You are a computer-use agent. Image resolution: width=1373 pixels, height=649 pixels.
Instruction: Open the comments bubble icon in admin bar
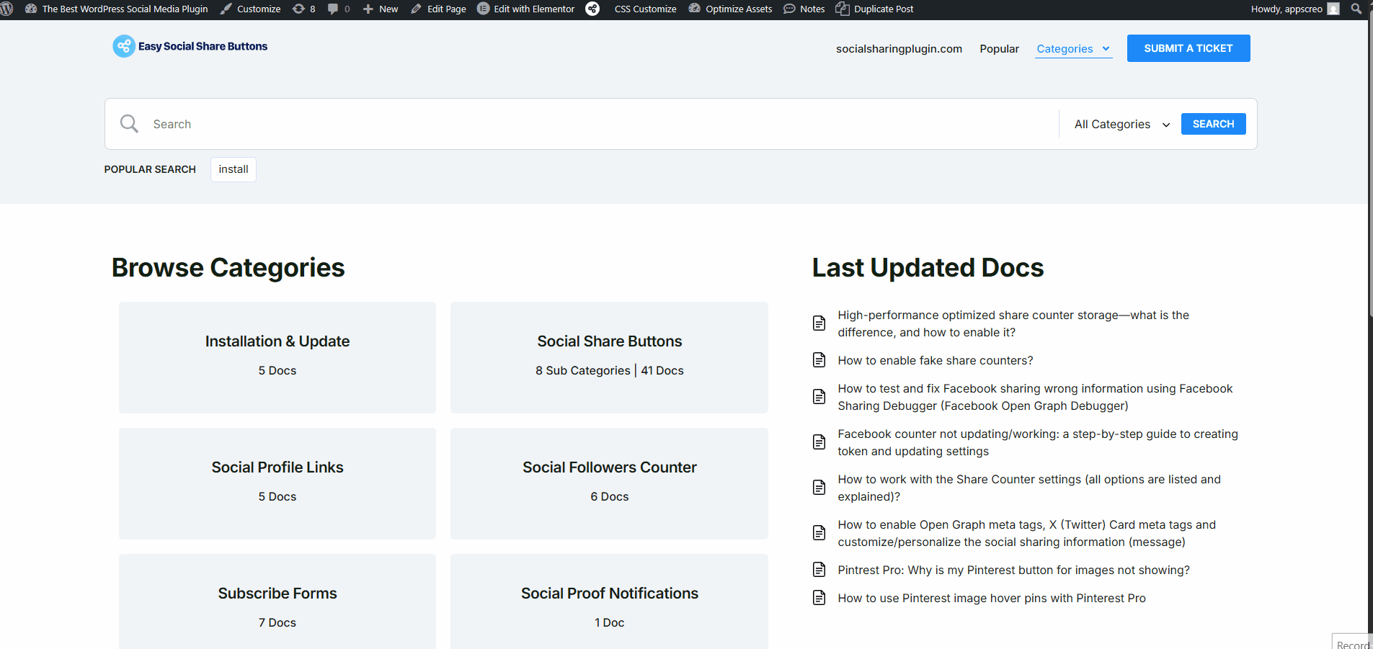(x=338, y=9)
